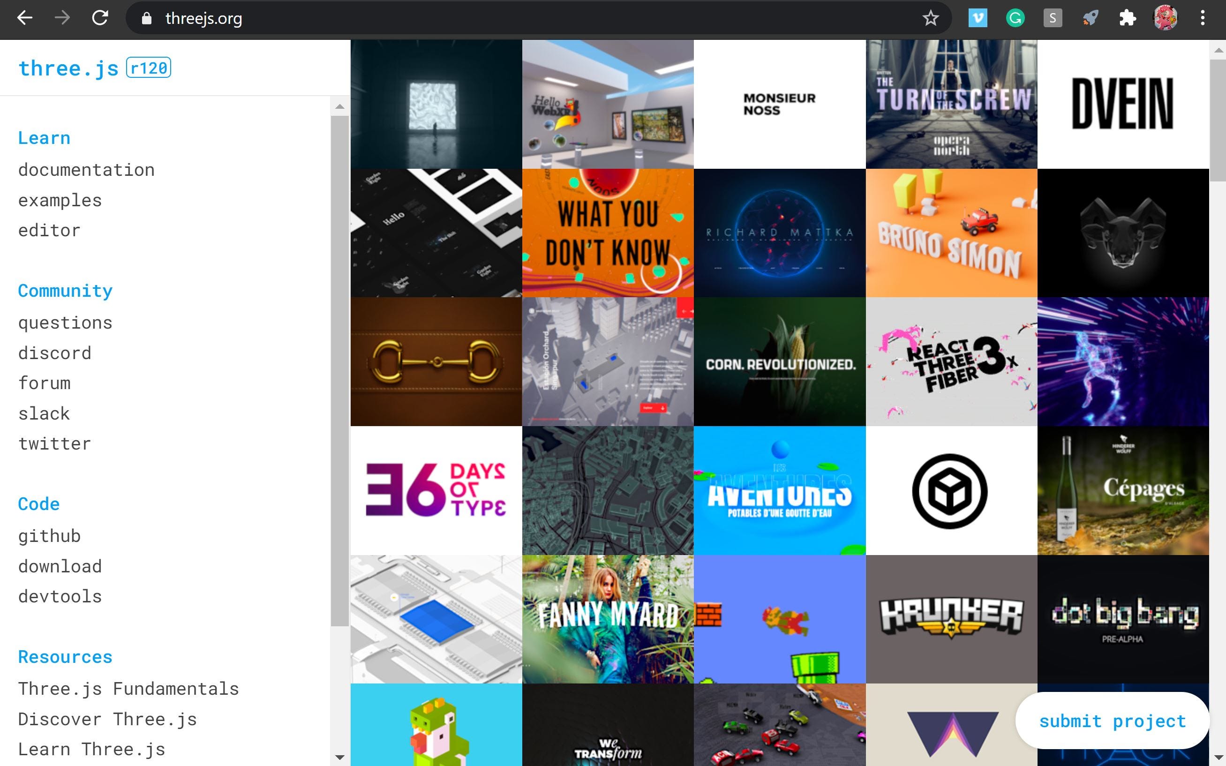Open the Bruno Simon project thumbnail

pos(951,233)
